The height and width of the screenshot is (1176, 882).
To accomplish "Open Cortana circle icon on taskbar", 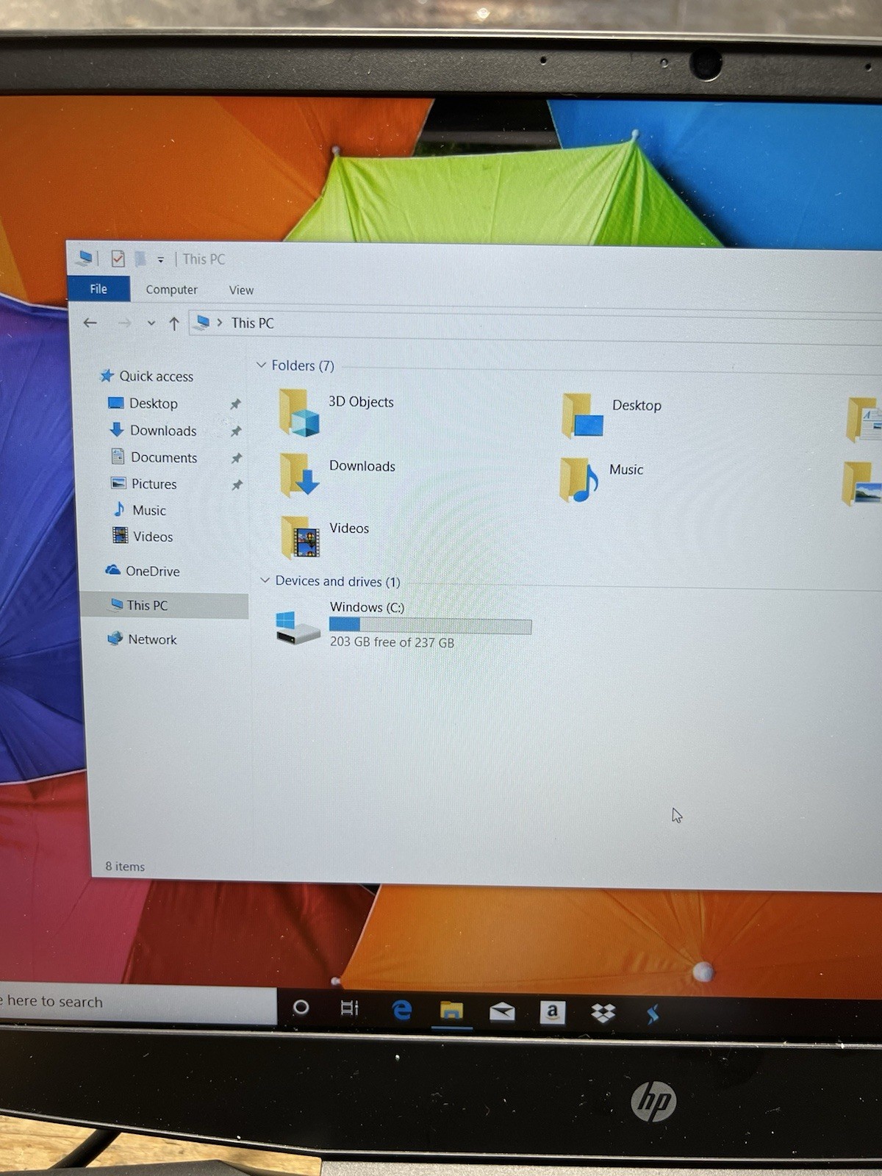I will tap(301, 1007).
